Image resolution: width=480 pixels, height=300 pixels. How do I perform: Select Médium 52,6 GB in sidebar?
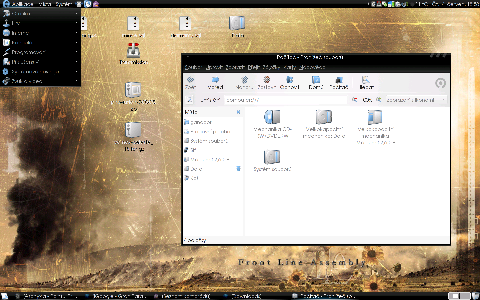point(213,160)
